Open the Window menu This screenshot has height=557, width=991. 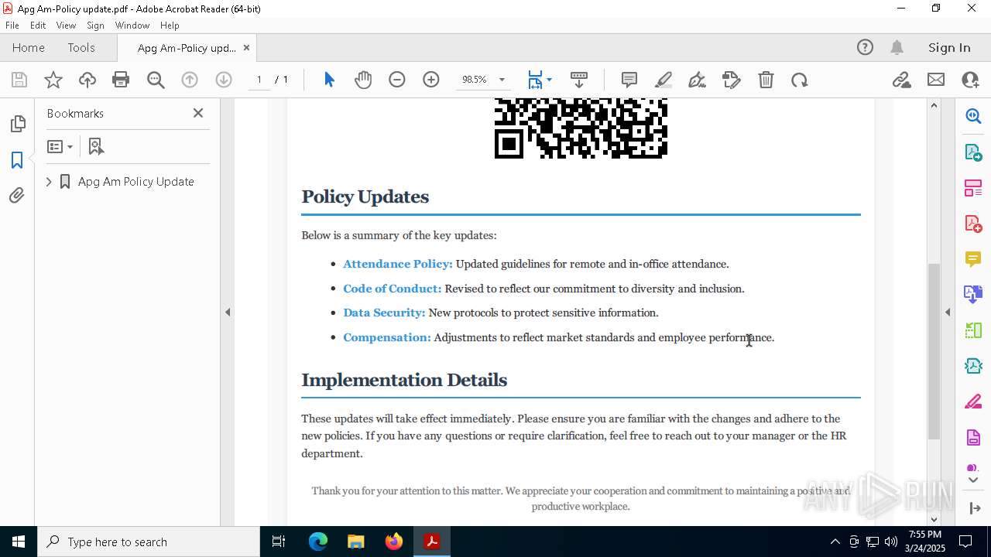(132, 26)
